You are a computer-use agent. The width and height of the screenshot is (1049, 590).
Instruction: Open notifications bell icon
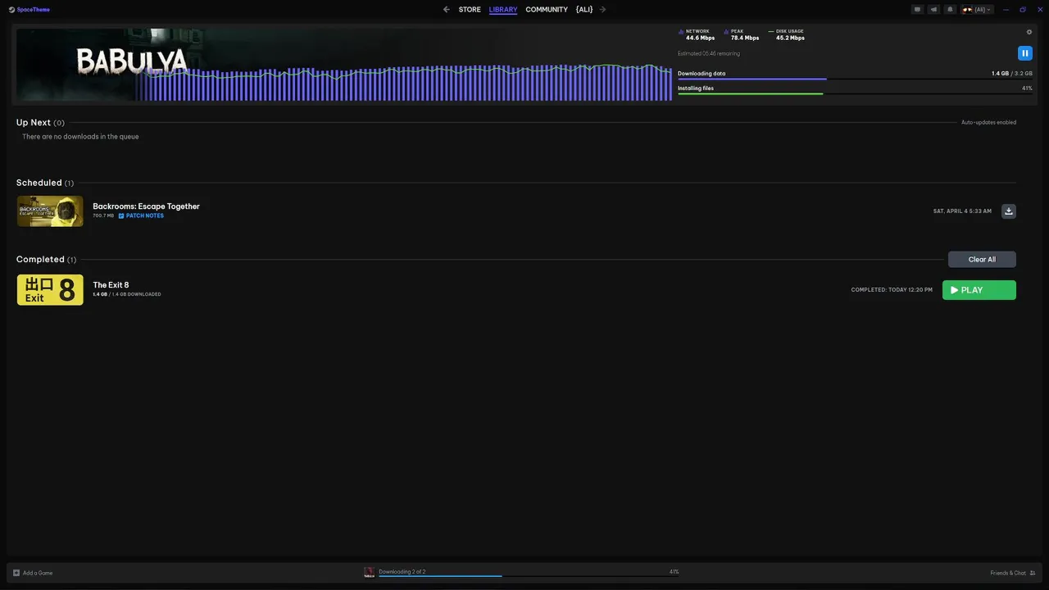(950, 10)
